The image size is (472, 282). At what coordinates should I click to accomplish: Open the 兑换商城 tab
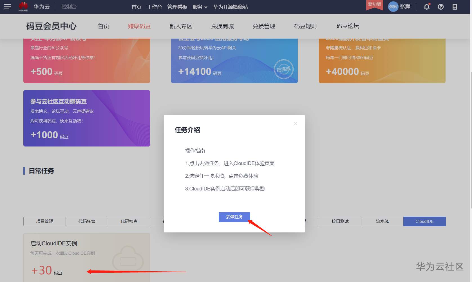(222, 26)
